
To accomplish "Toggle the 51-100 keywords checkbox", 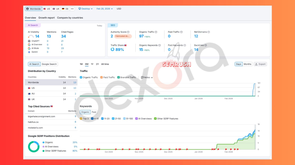I will tap(124, 119).
